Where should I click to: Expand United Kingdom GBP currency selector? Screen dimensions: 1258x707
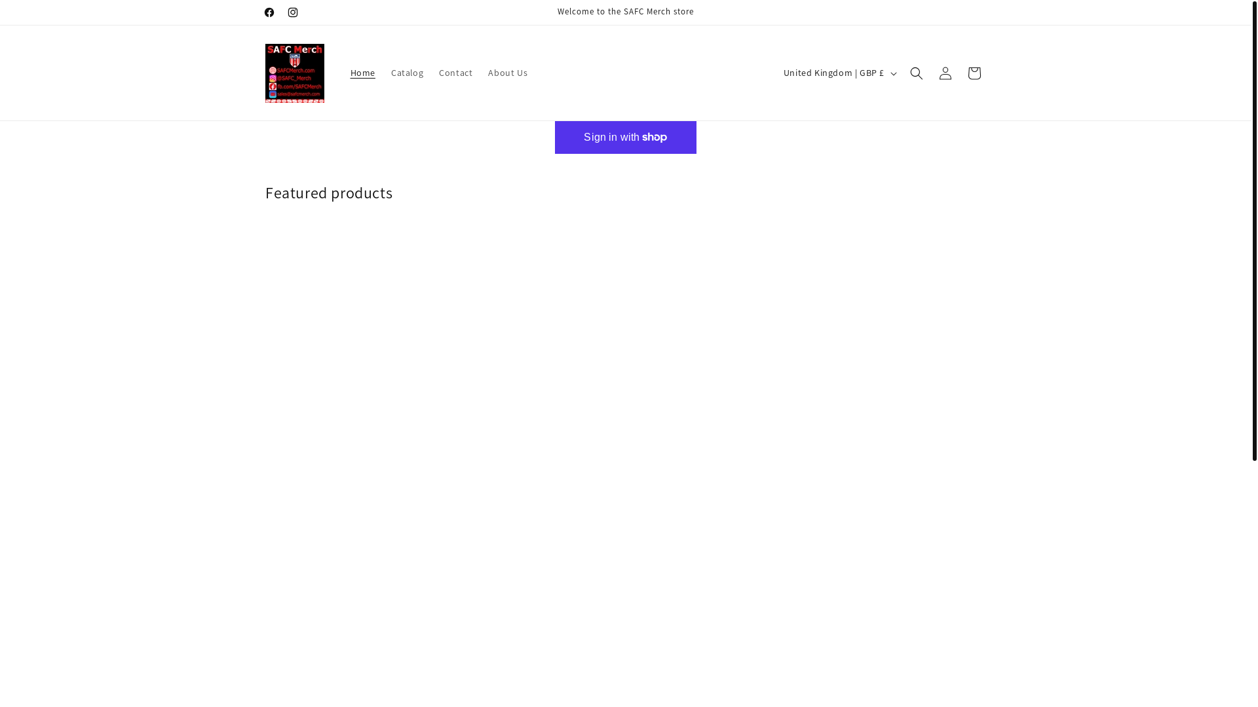tap(839, 73)
